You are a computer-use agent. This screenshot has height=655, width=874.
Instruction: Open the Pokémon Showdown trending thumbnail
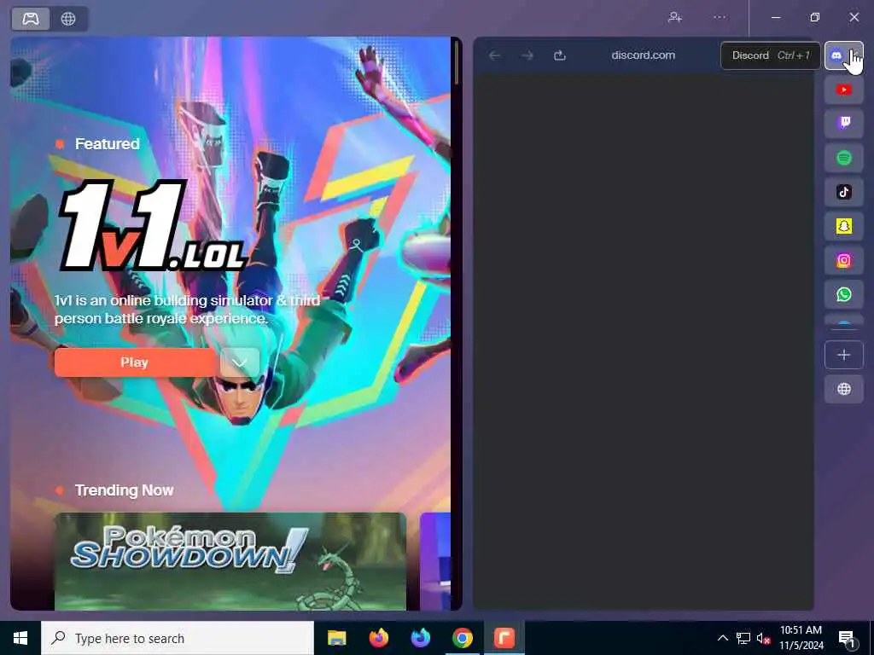[230, 561]
